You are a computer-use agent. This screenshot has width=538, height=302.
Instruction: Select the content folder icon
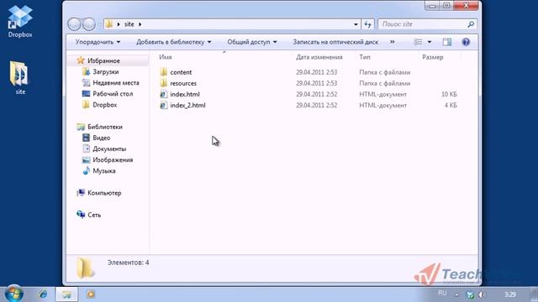pyautogui.click(x=164, y=72)
